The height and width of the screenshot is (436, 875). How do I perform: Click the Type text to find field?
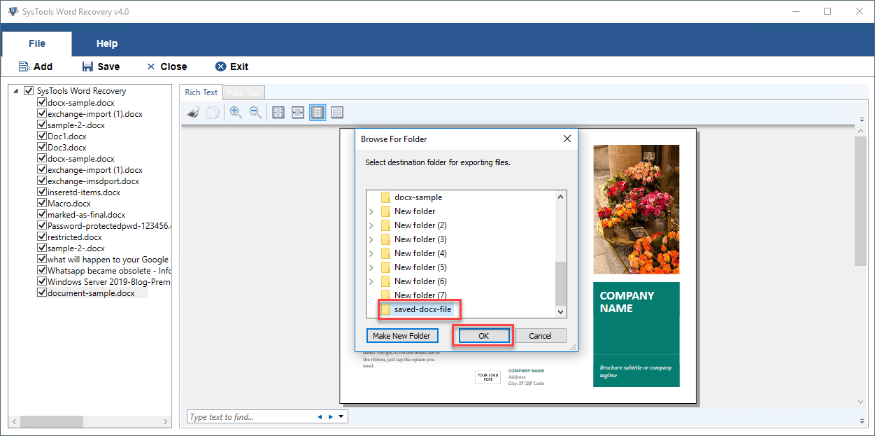click(250, 417)
